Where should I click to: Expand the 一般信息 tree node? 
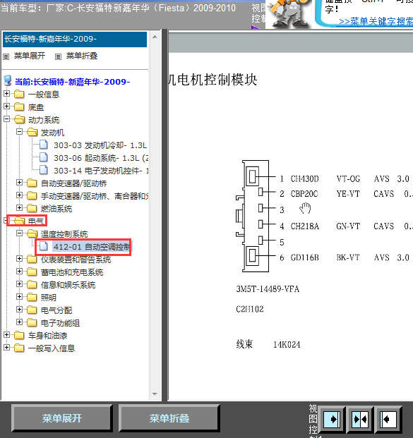point(7,94)
